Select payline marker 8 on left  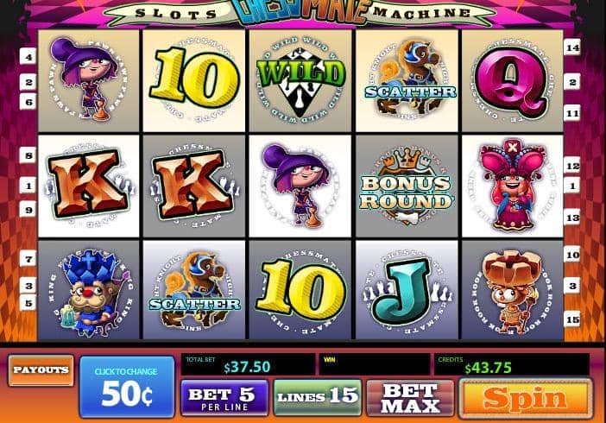pyautogui.click(x=28, y=155)
